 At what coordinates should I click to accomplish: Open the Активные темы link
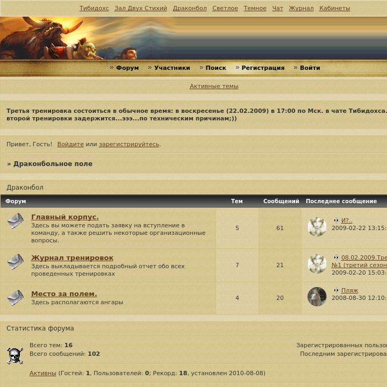tap(214, 86)
